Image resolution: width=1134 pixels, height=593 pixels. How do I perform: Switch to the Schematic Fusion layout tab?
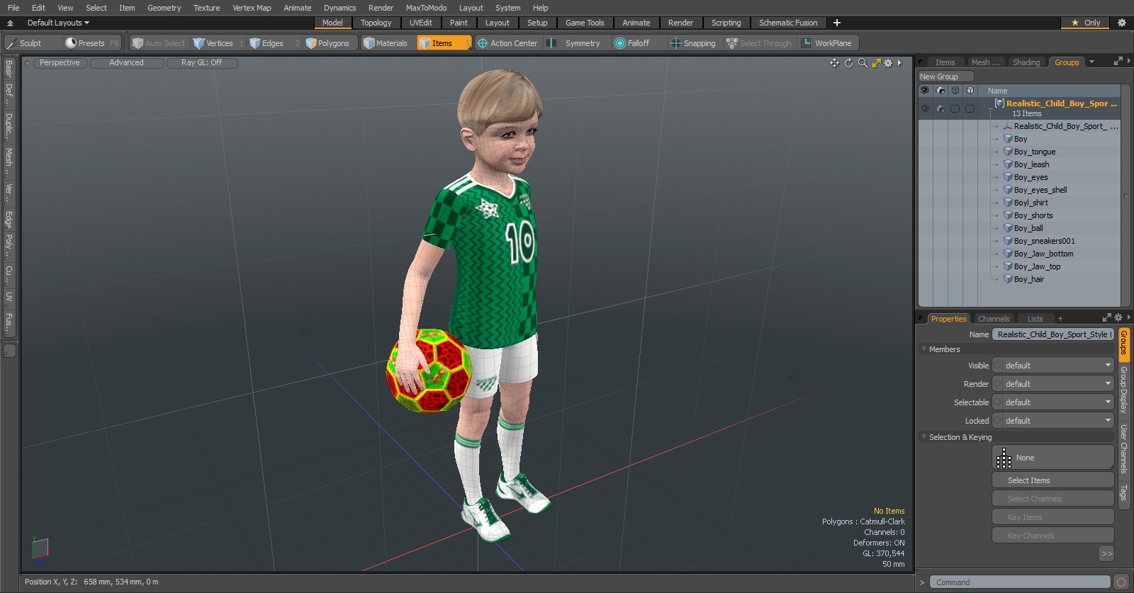coord(787,23)
